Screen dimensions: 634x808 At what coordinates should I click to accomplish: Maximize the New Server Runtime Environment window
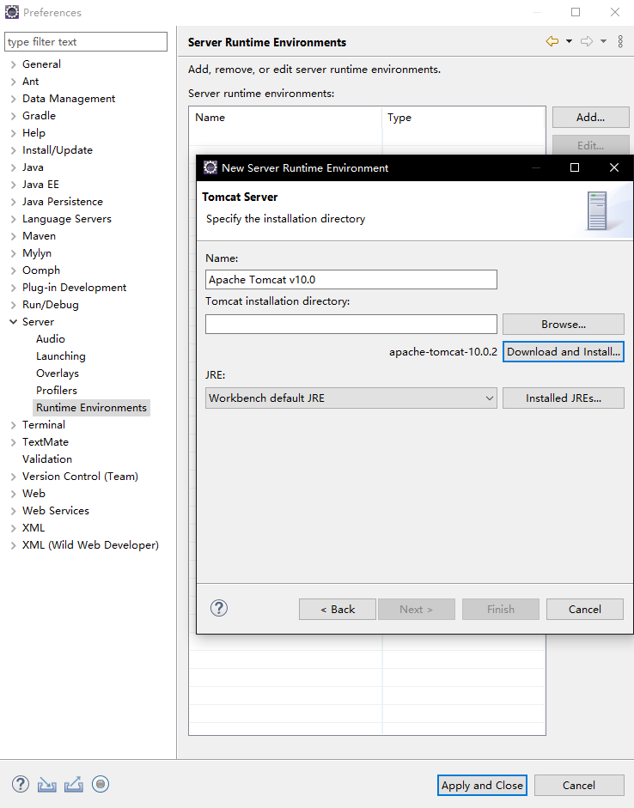pyautogui.click(x=575, y=167)
